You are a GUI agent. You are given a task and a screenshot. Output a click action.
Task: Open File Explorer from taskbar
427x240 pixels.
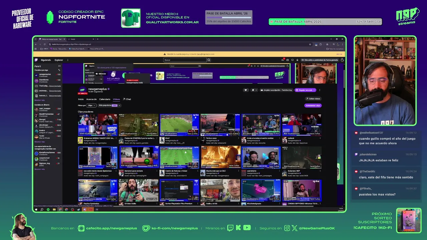pyautogui.click(x=54, y=210)
